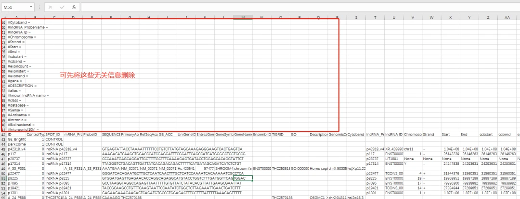Click the sequence cell starting TTAGGGTCTGAC
Screen dimensions: 520x199
[172, 163]
